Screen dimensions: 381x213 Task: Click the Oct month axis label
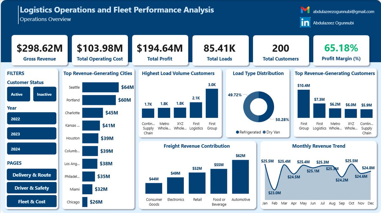(x=351, y=203)
